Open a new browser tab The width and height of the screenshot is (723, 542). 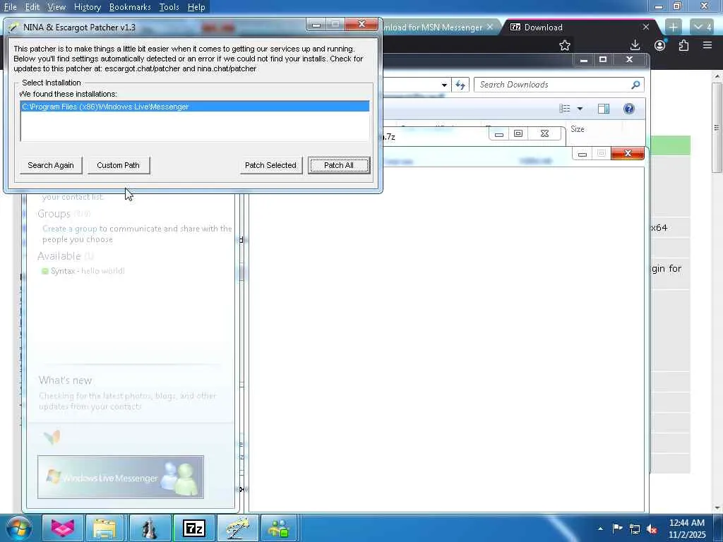[x=673, y=28]
